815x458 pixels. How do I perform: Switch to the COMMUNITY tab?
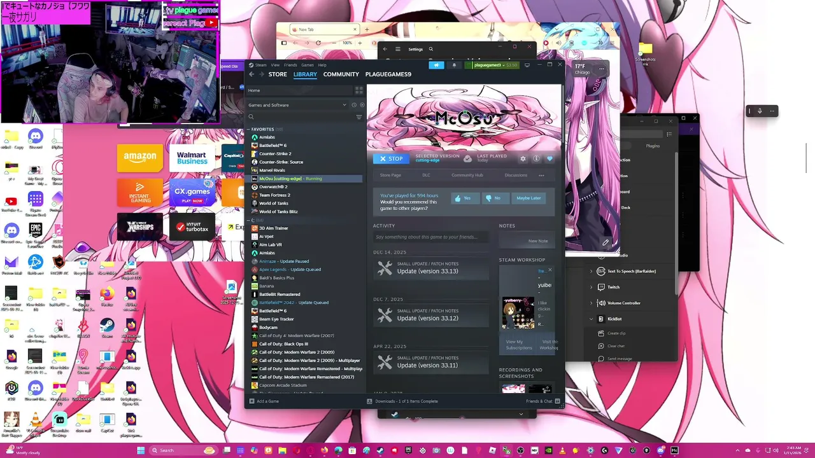tap(341, 74)
